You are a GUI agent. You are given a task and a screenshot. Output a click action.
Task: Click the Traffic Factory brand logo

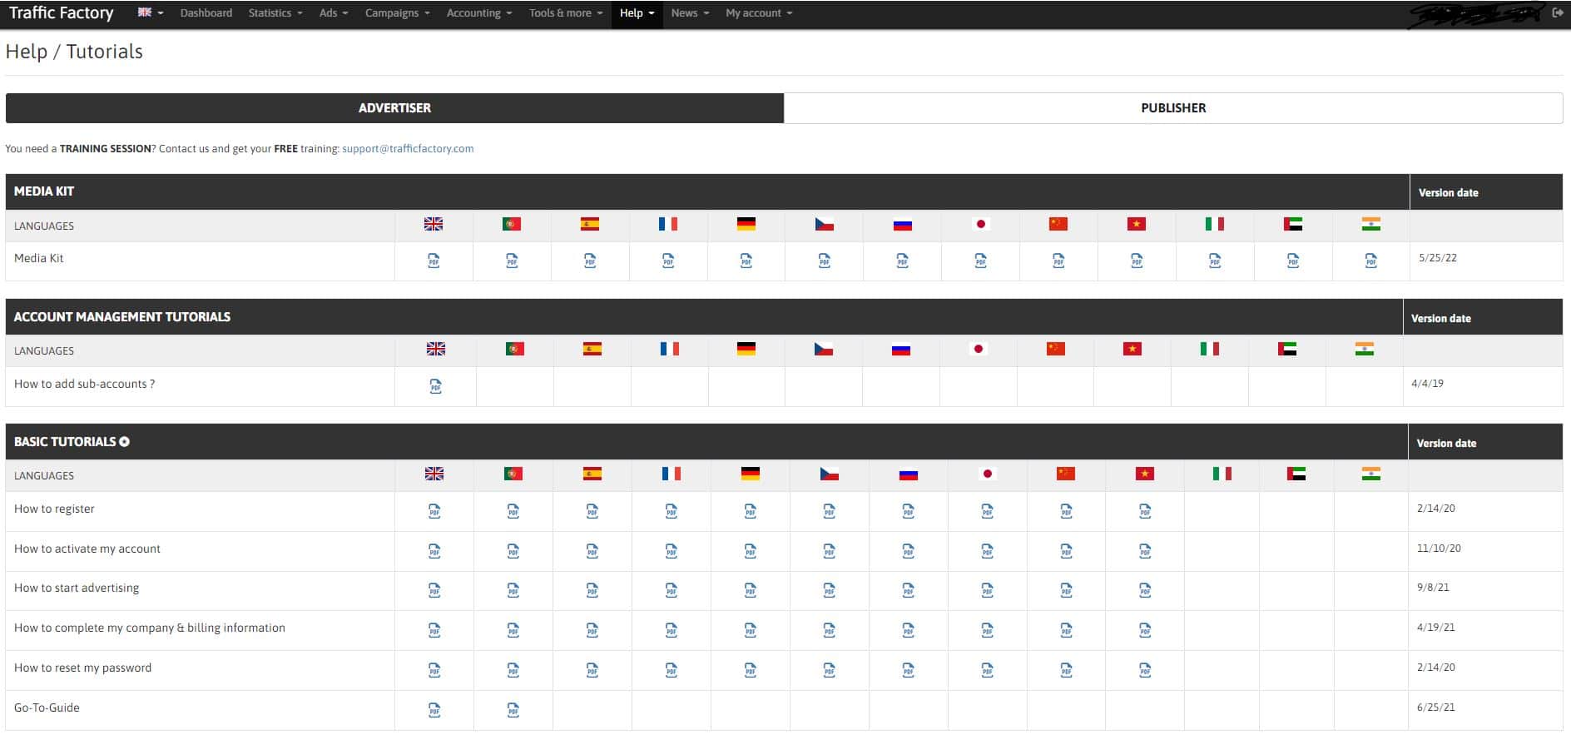(x=62, y=12)
